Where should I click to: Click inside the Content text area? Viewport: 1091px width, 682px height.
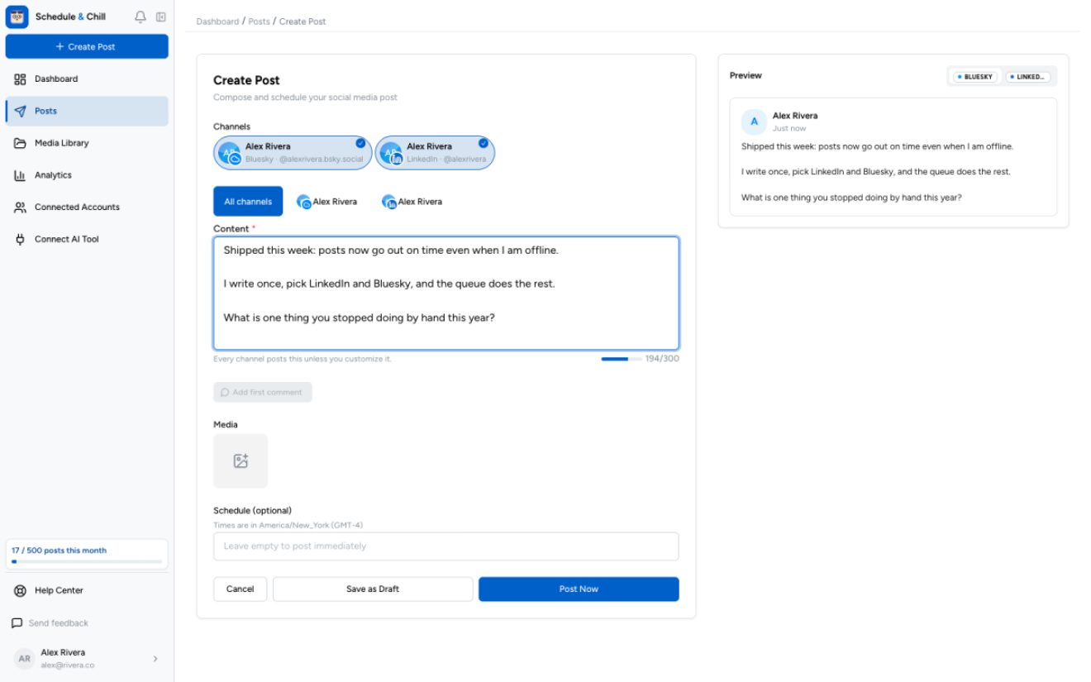coord(446,293)
